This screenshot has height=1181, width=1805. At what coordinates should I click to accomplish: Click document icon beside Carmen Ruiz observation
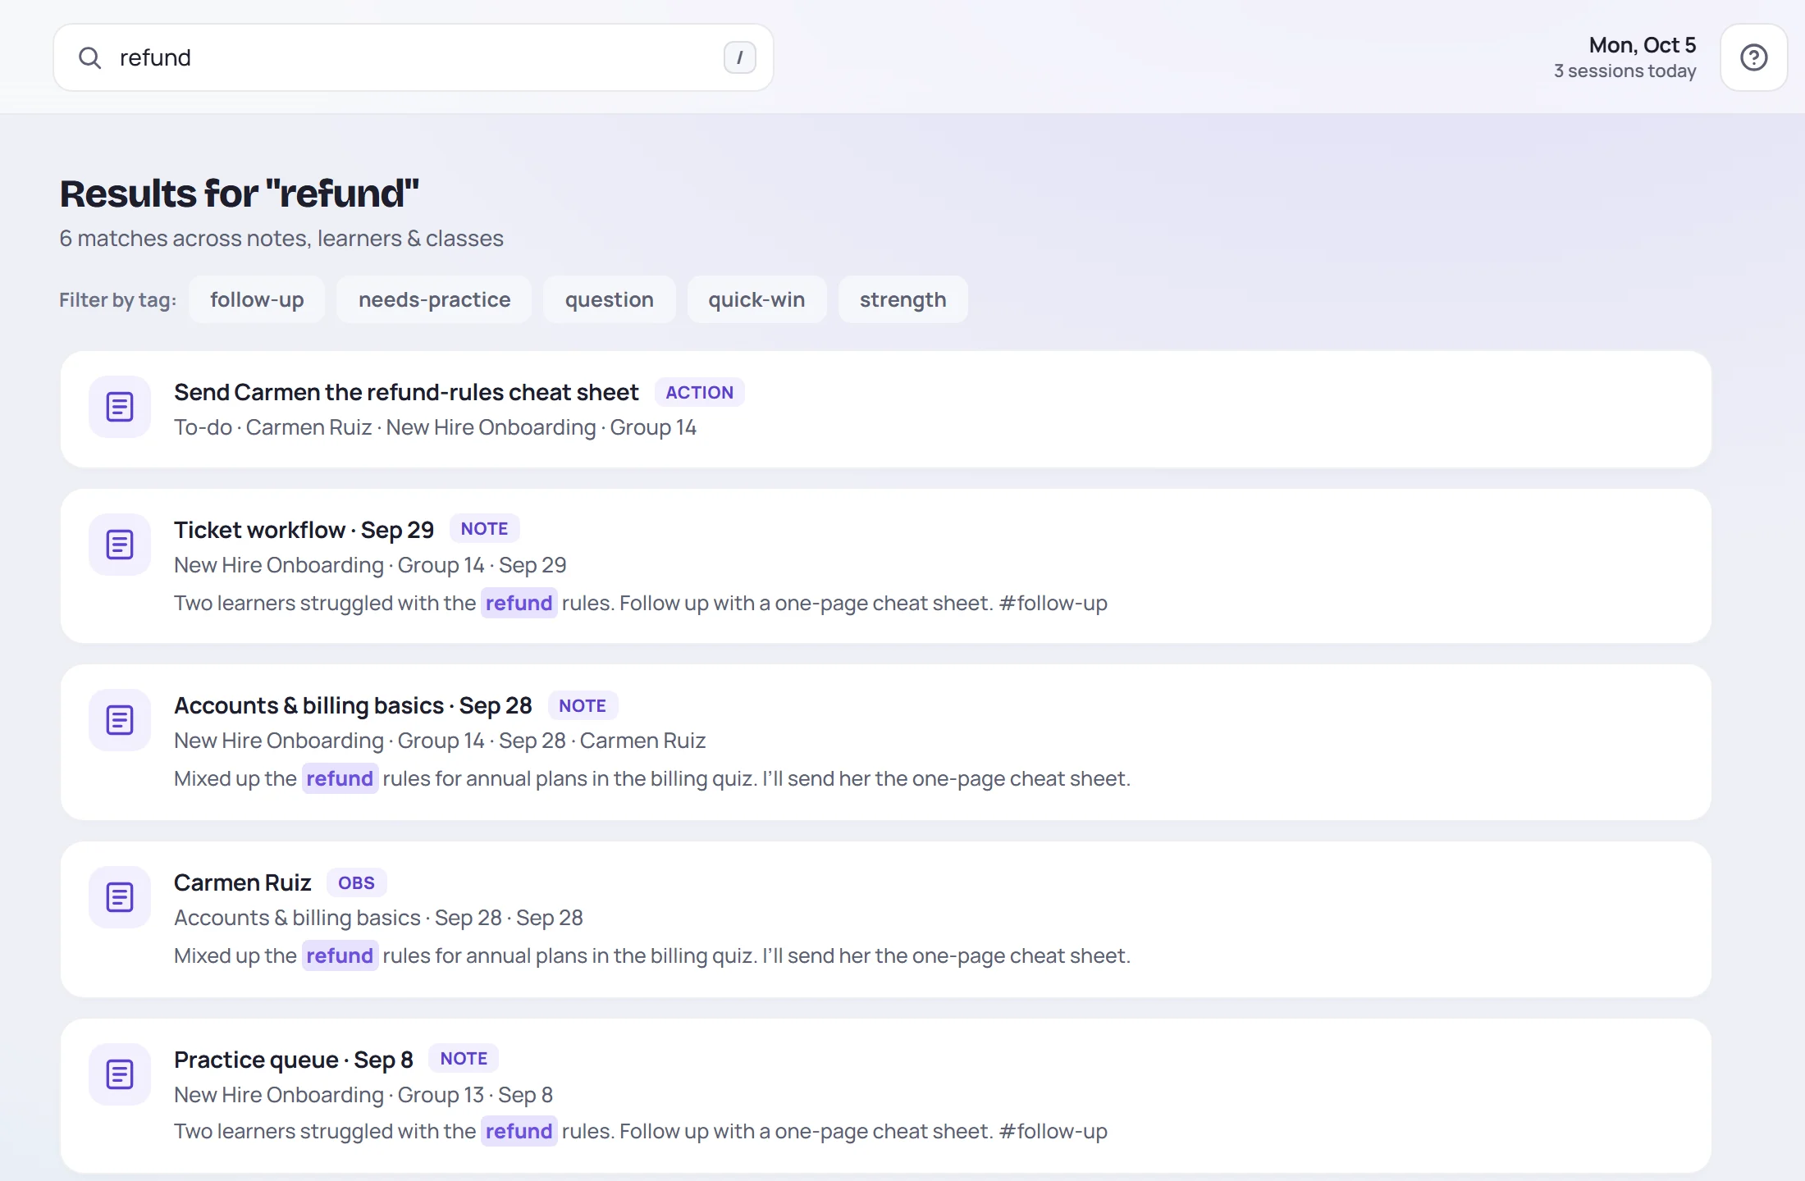click(120, 897)
